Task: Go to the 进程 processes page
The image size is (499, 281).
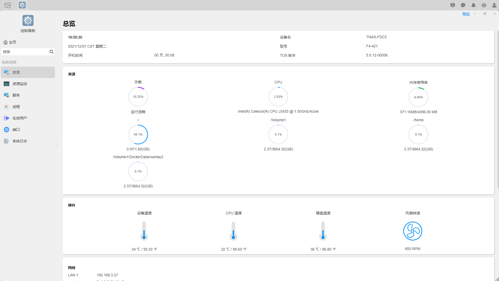Action: pos(16,107)
